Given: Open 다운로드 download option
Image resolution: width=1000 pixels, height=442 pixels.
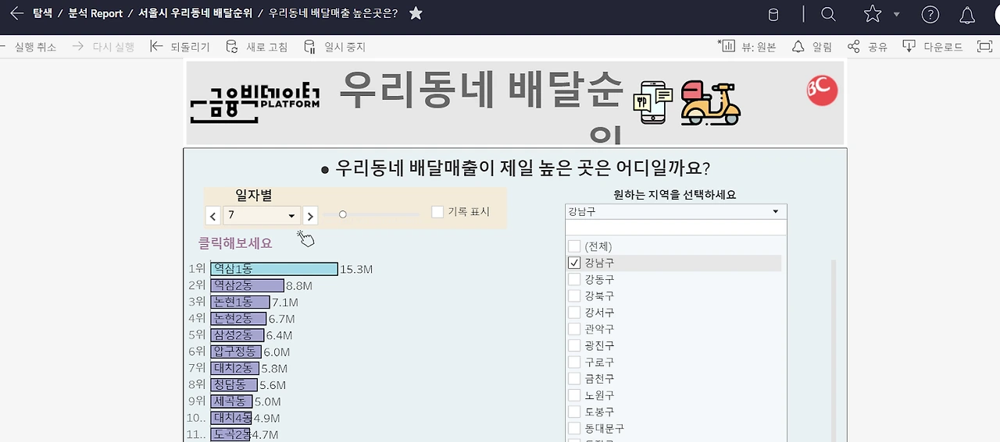Looking at the screenshot, I should pos(933,47).
